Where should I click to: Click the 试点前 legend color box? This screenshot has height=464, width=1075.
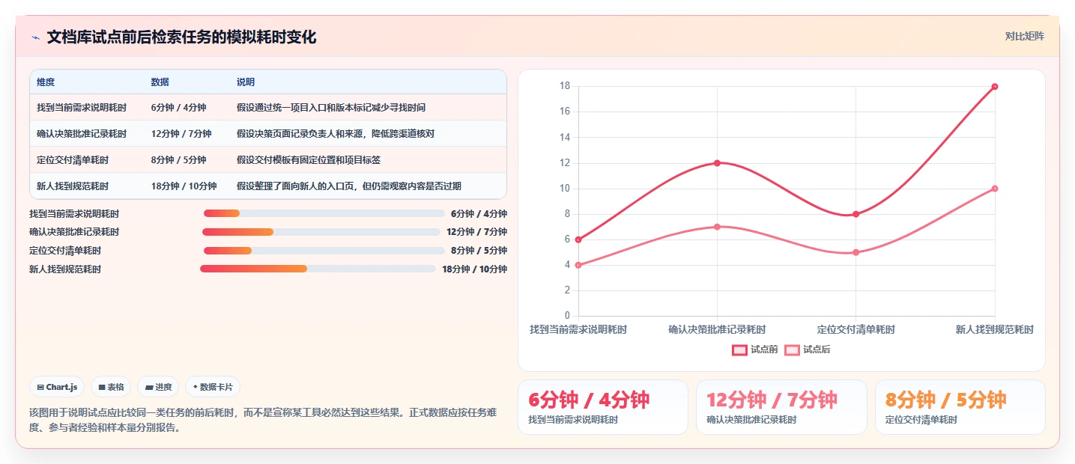[x=739, y=349]
